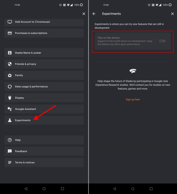Tap Android back button on left screen
The width and height of the screenshot is (177, 194).
coord(26,189)
